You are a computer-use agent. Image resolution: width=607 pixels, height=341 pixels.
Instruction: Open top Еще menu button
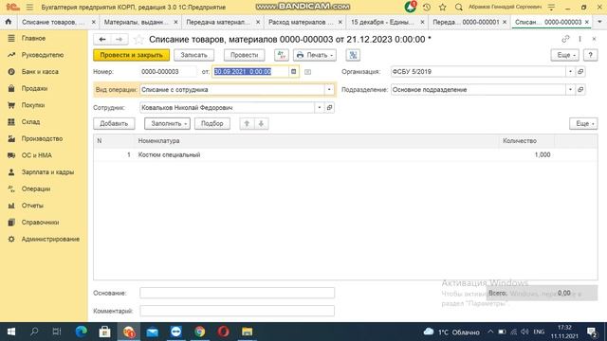(565, 55)
